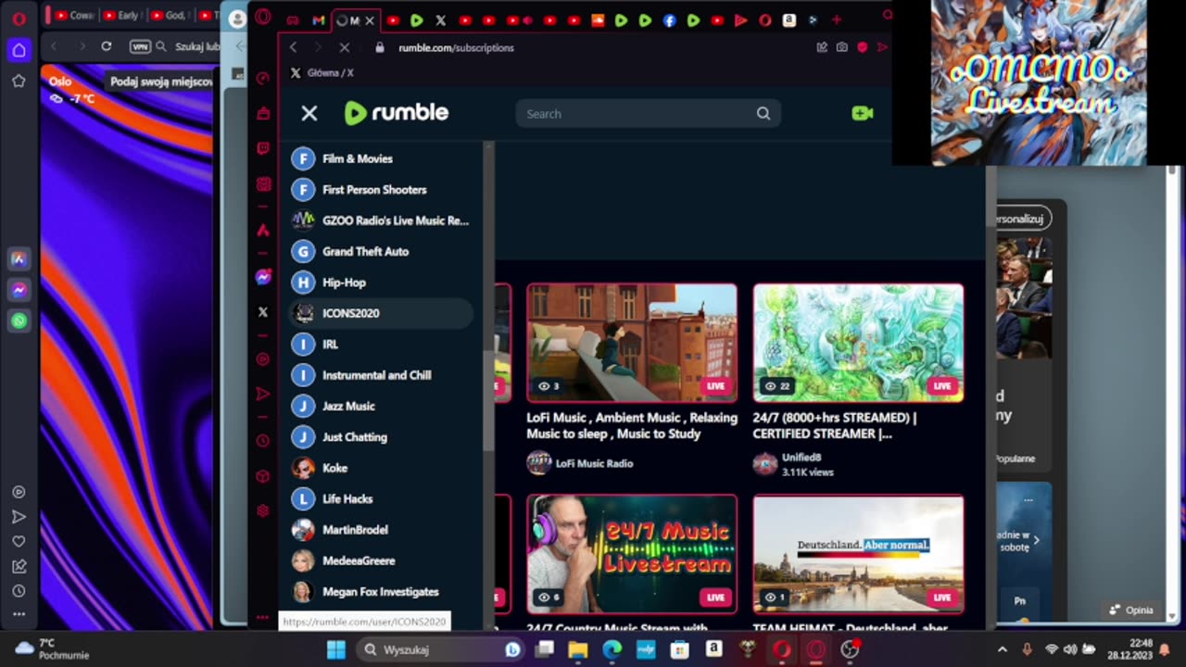Open Hip-Hop category

point(382,283)
